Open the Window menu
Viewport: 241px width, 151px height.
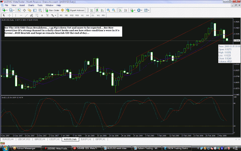click(x=49, y=5)
